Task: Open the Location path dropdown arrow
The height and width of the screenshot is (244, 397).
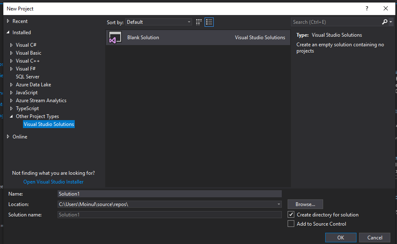Action: coord(278,204)
